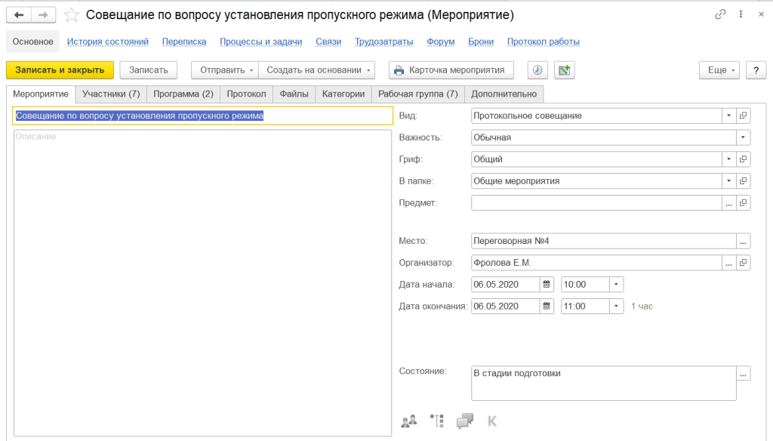Viewport: 773px width, 441px height.
Task: Expand the Важность dropdown list
Action: click(744, 137)
